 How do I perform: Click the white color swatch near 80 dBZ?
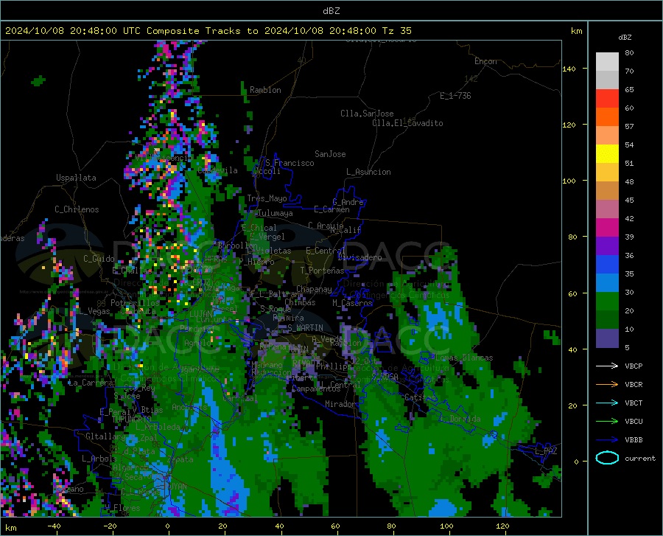click(607, 61)
